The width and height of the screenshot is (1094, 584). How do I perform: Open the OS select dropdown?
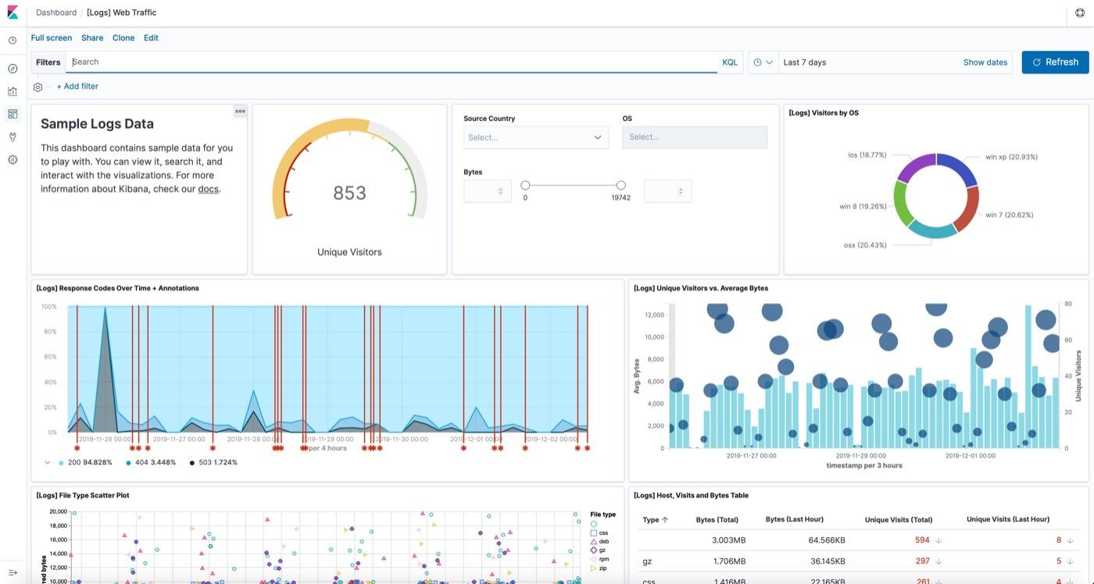[694, 137]
